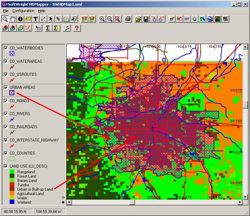Toggle URBAN AREAS layer visibility
This screenshot has width=250, height=216.
6,87
